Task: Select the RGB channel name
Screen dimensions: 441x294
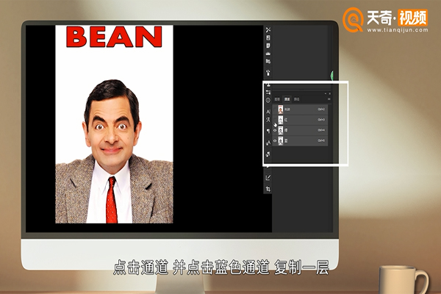Action: point(287,110)
